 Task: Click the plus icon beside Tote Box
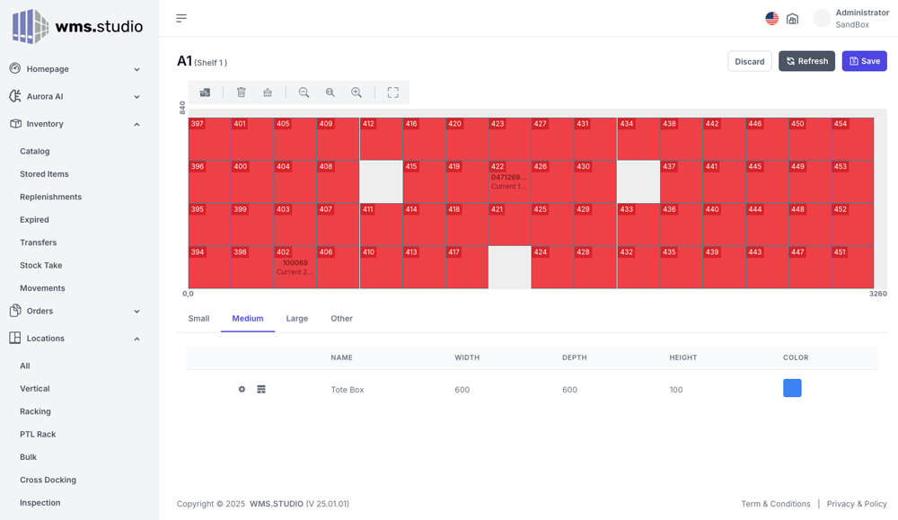pyautogui.click(x=242, y=390)
